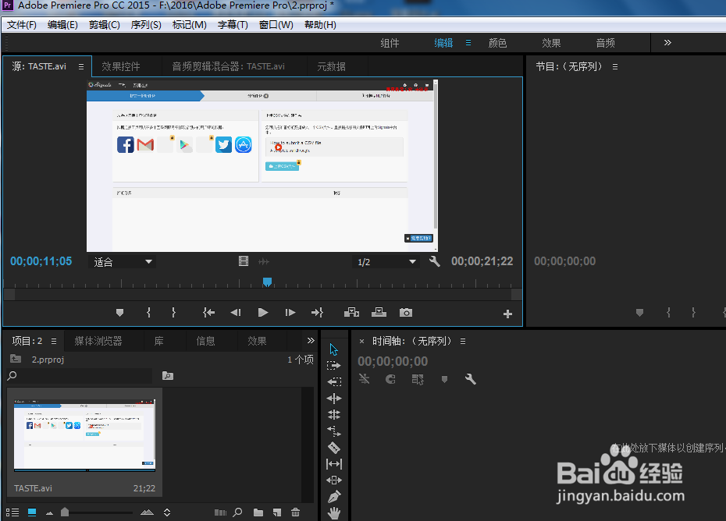
Task: Open the Title menu (字幕)
Action: click(233, 24)
